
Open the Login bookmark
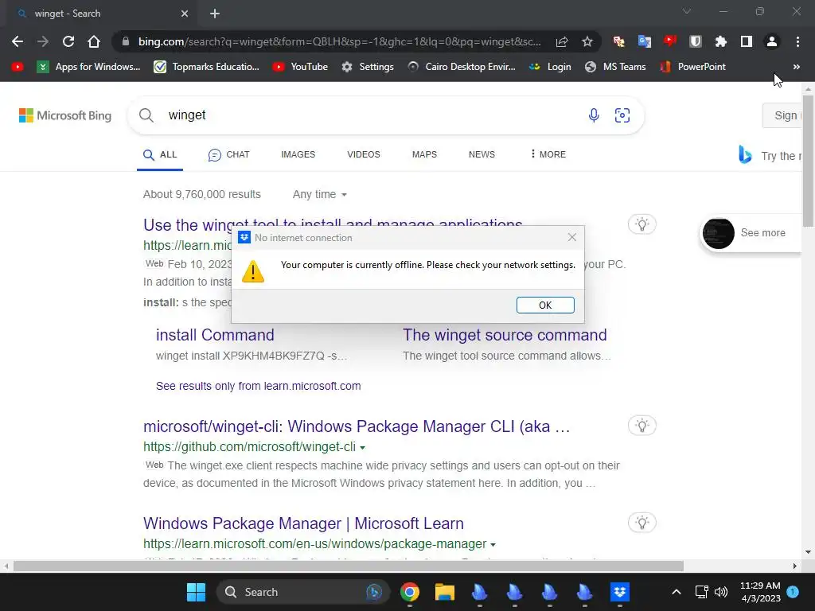point(550,67)
